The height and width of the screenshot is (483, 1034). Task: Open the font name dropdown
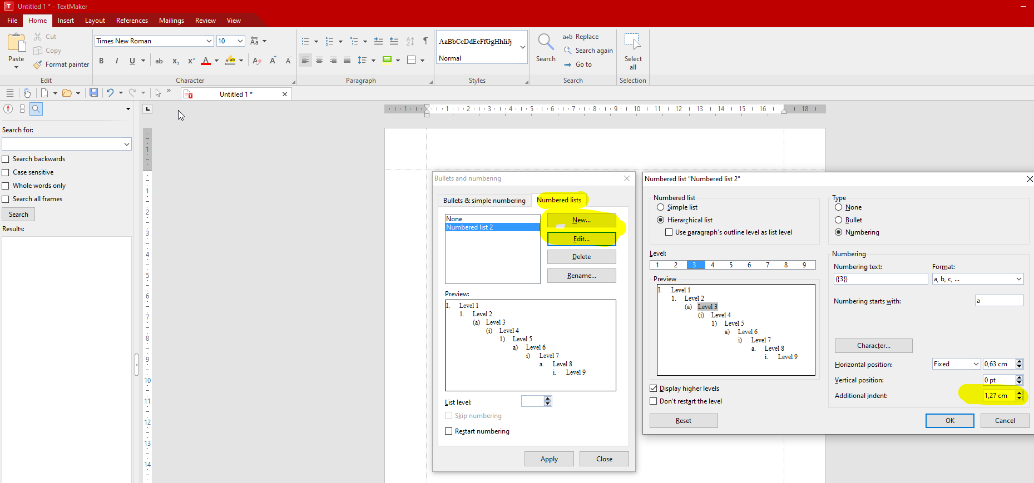coord(209,41)
